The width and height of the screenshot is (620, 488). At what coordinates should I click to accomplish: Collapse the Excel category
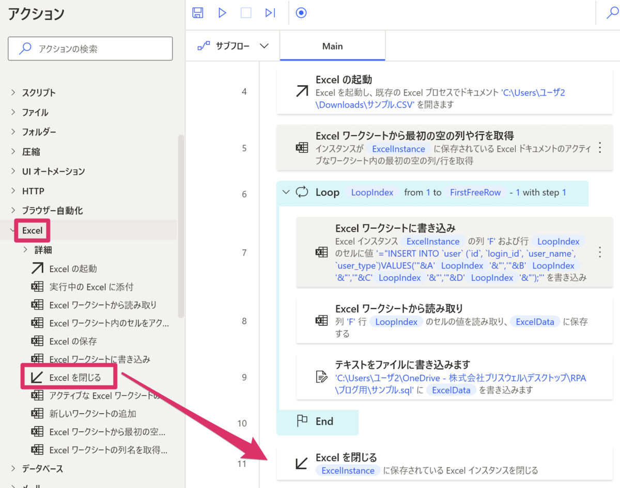click(x=13, y=230)
